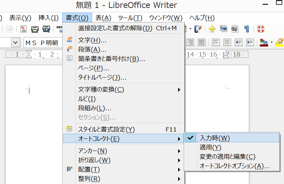Open Navigator star icon
The width and height of the screenshot is (284, 184).
point(212,29)
